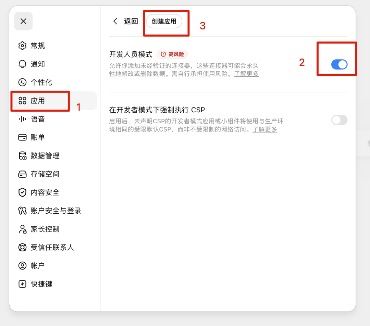Screen dimensions: 370x326
Task: Click the 创建应用 button
Action: tap(164, 21)
